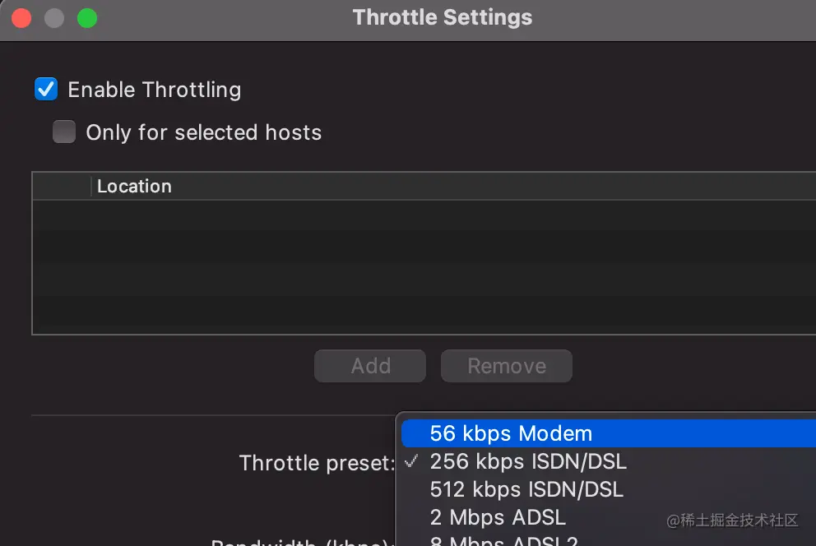Viewport: 816px width, 546px height.
Task: Minimize the Throttle Settings window
Action: click(54, 18)
